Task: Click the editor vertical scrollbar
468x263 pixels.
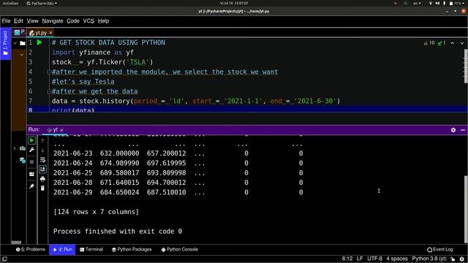Action: (466, 66)
